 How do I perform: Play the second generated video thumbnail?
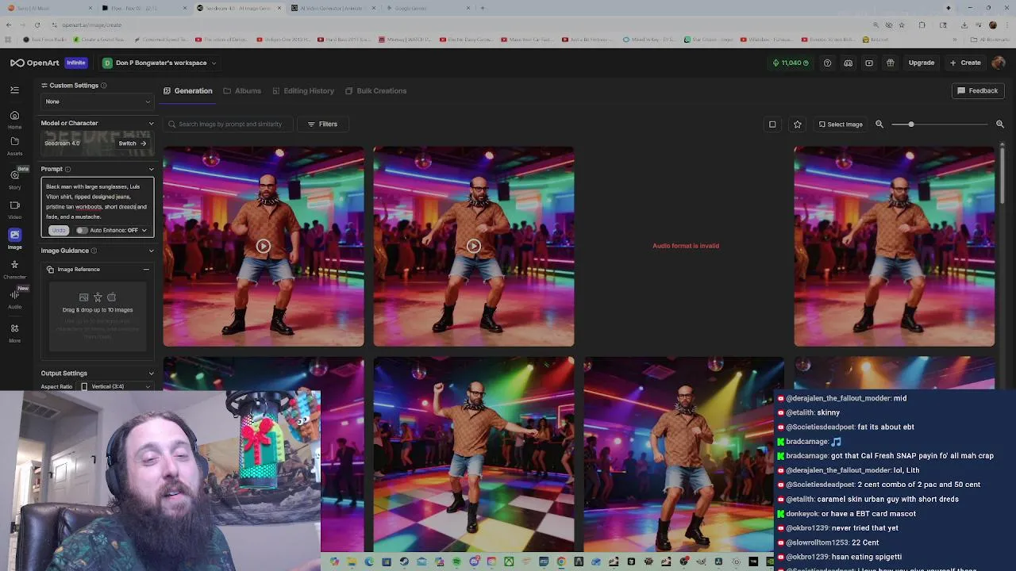tap(474, 246)
